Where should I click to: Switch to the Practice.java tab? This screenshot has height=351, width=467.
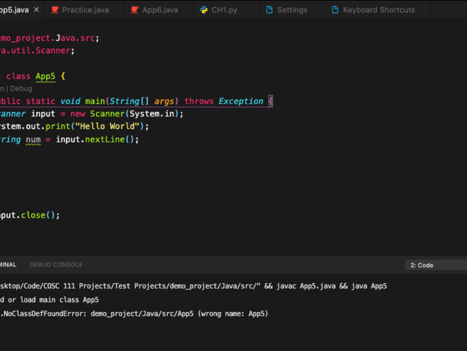point(85,10)
